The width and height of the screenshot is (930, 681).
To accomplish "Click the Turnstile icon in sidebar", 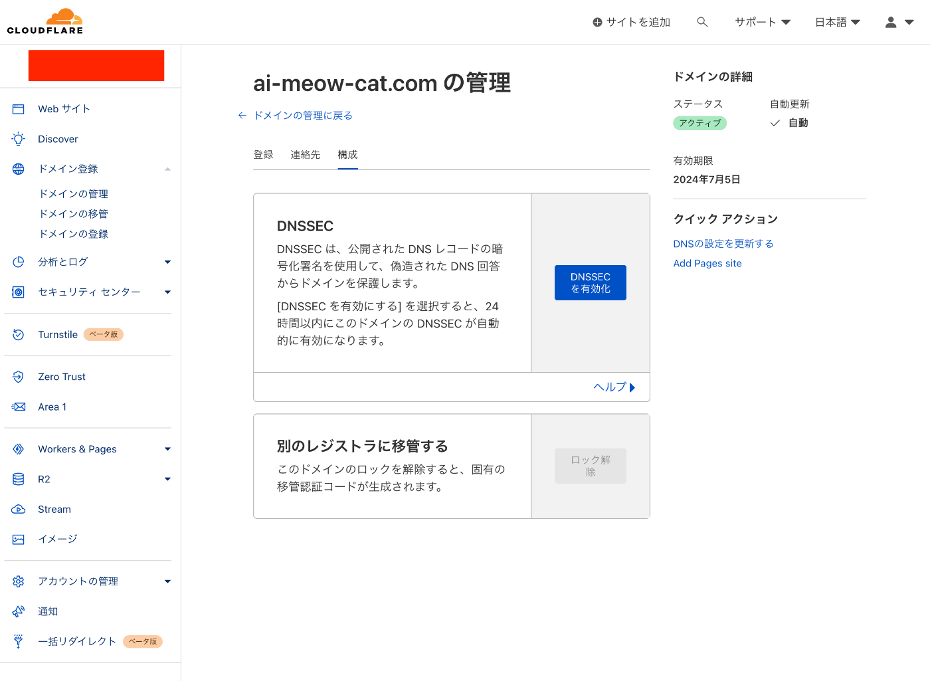I will point(19,335).
